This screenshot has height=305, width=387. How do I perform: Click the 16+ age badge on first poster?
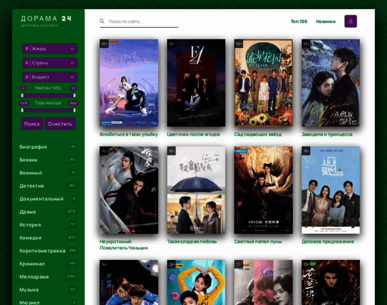pos(104,44)
